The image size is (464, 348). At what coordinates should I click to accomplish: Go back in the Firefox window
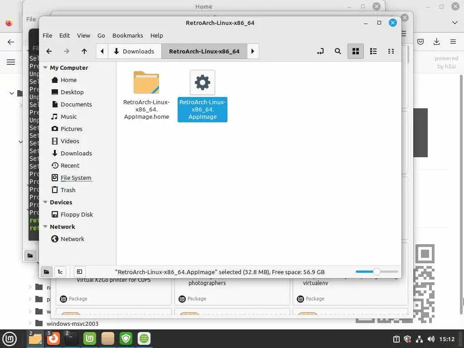[x=11, y=42]
